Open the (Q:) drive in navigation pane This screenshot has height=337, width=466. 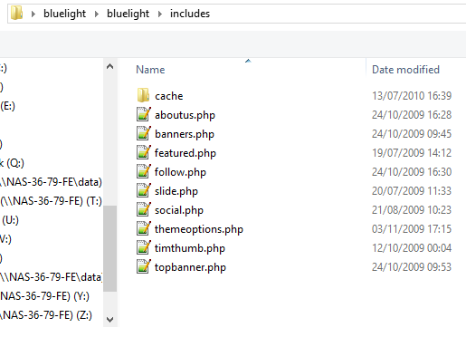click(12, 163)
